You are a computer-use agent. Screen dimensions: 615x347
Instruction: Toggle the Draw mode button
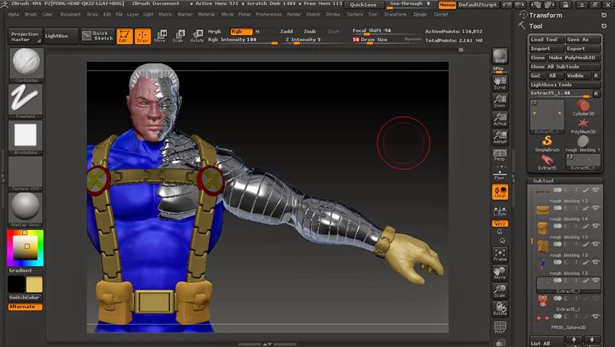143,36
